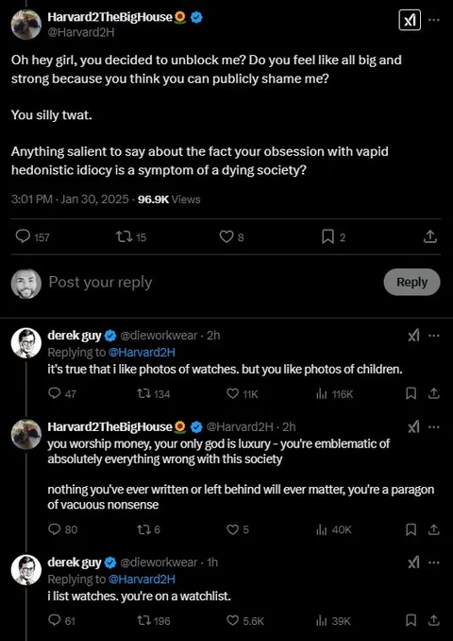
Task: Repost the main post showing 15 reposts
Action: 131,236
